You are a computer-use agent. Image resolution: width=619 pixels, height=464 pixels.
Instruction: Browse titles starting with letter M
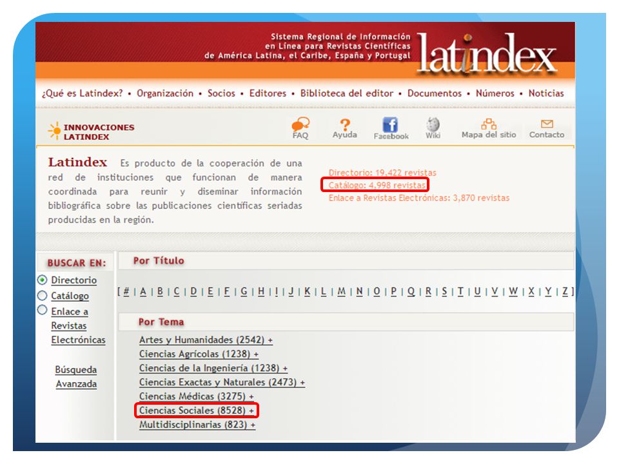[x=342, y=291]
